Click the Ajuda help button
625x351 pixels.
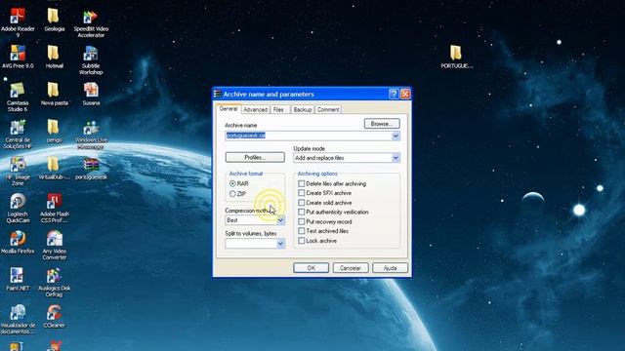pos(390,268)
